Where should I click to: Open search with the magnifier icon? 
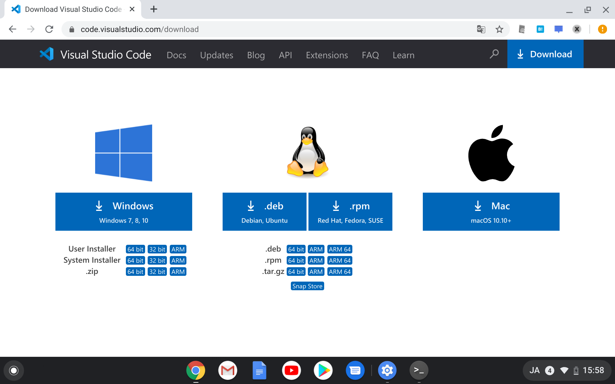494,54
